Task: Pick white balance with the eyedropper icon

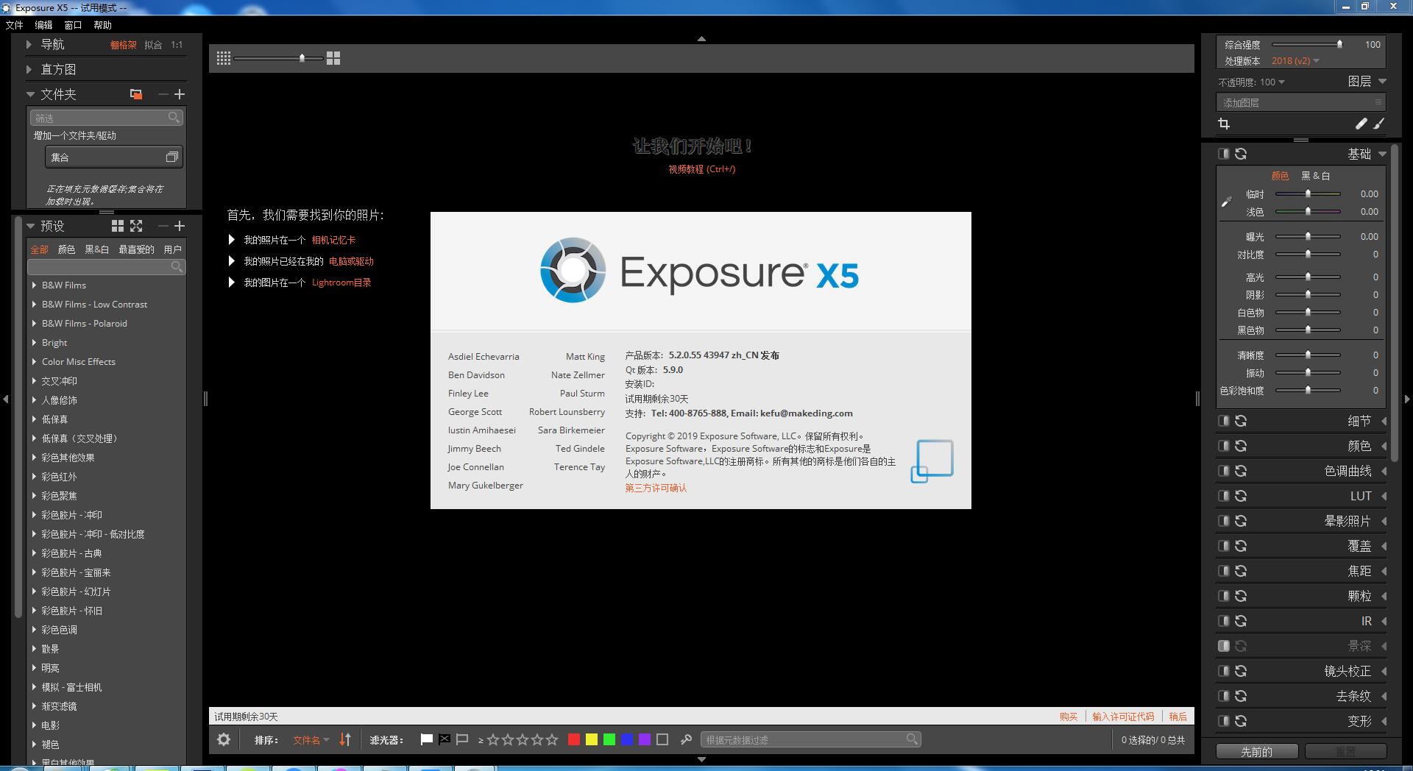Action: [x=1226, y=202]
